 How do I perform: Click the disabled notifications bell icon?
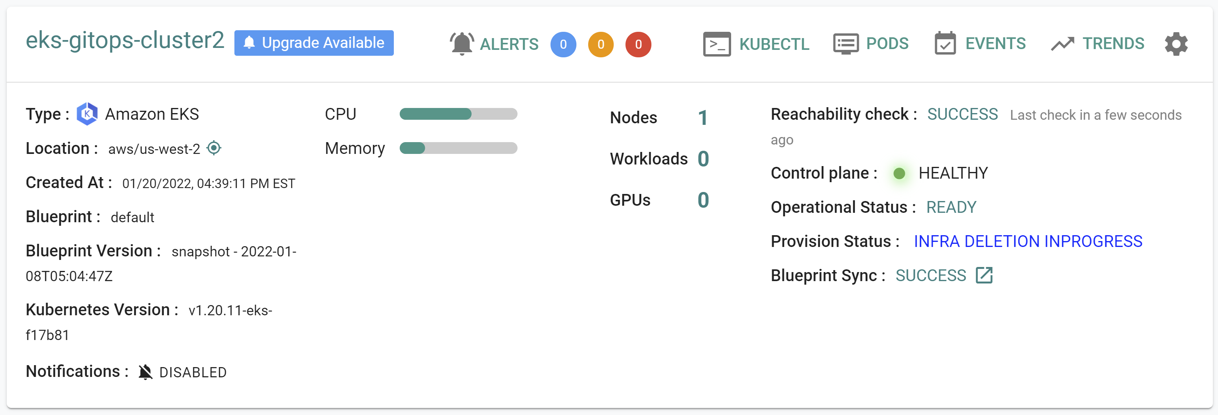pyautogui.click(x=146, y=372)
